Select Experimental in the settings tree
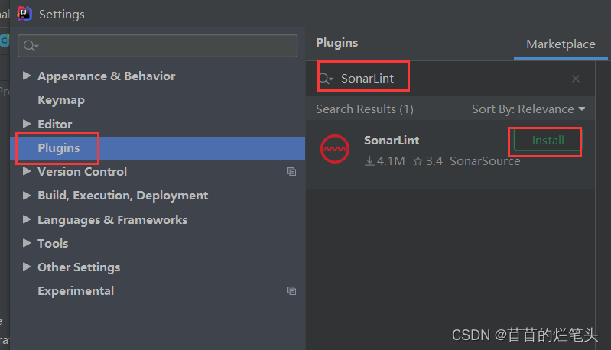The width and height of the screenshot is (611, 350). coord(76,291)
